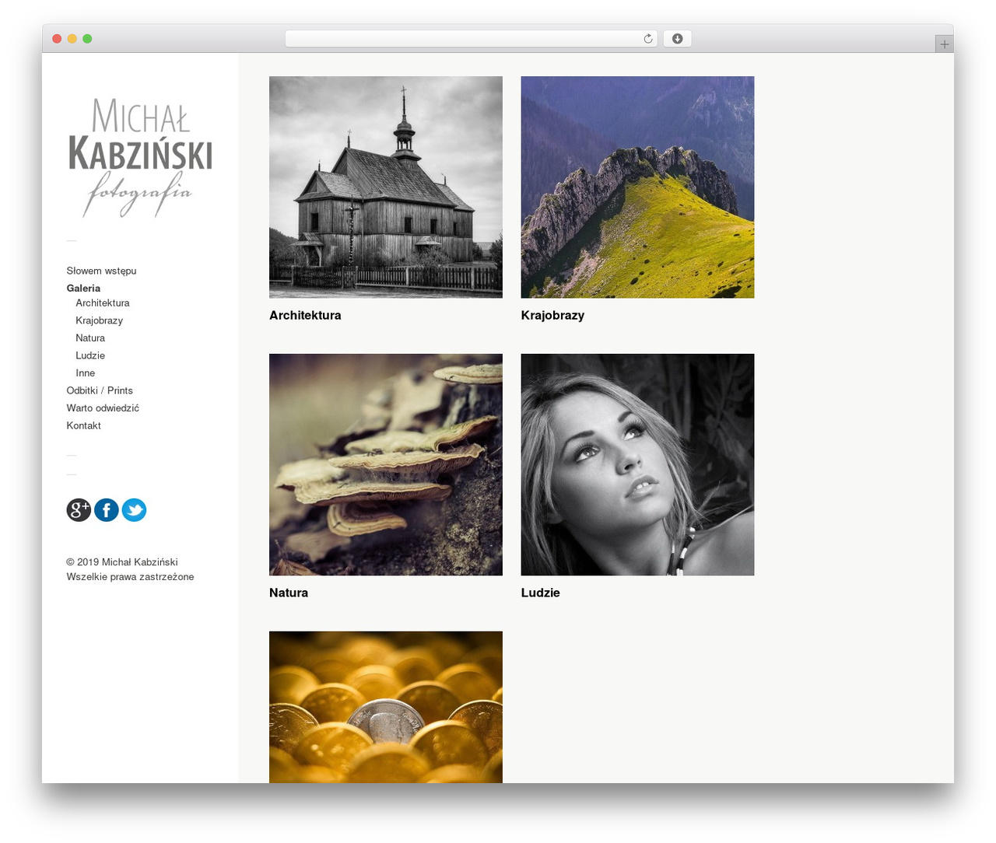
Task: Open the Słowem wstępu menu item
Action: (101, 271)
